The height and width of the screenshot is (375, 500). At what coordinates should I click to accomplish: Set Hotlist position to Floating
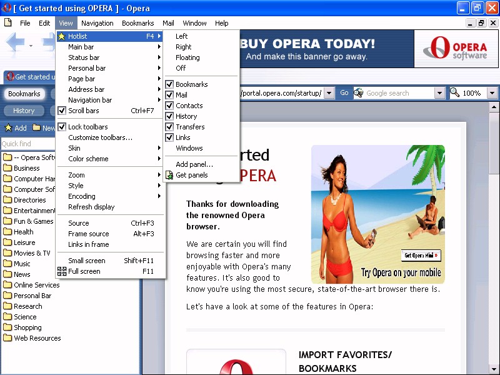pos(201,57)
